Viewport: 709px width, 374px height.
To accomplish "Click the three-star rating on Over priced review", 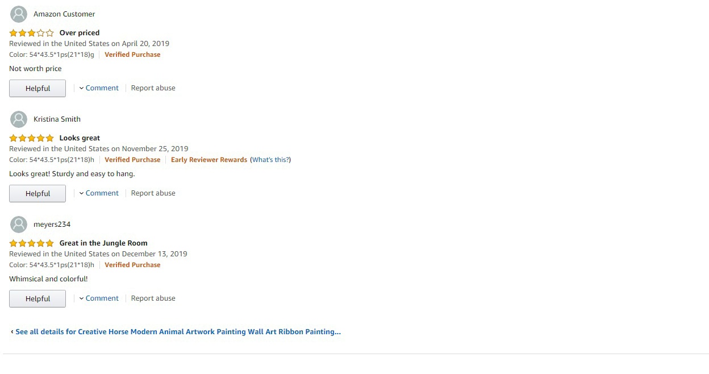I will (32, 33).
